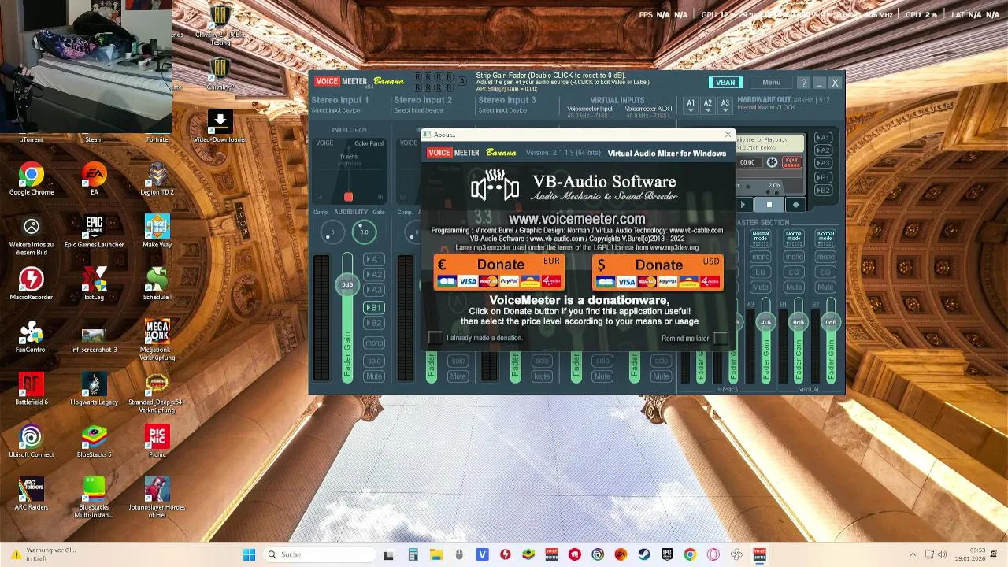Check 'I already made a donation' box

click(435, 338)
